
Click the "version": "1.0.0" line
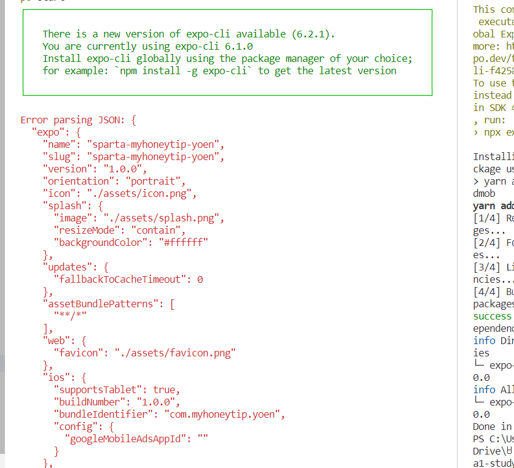pos(95,169)
